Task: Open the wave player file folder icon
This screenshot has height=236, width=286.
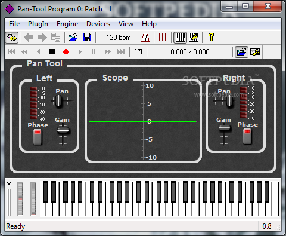Action: (x=241, y=52)
